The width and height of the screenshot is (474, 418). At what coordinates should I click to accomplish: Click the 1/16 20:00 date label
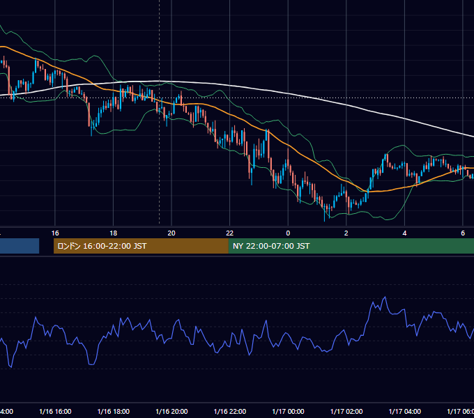pyautogui.click(x=171, y=411)
